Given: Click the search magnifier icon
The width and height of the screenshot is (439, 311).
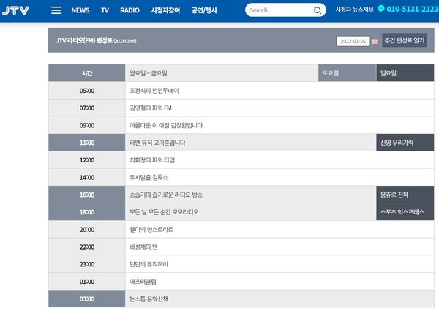Looking at the screenshot, I should pyautogui.click(x=318, y=10).
